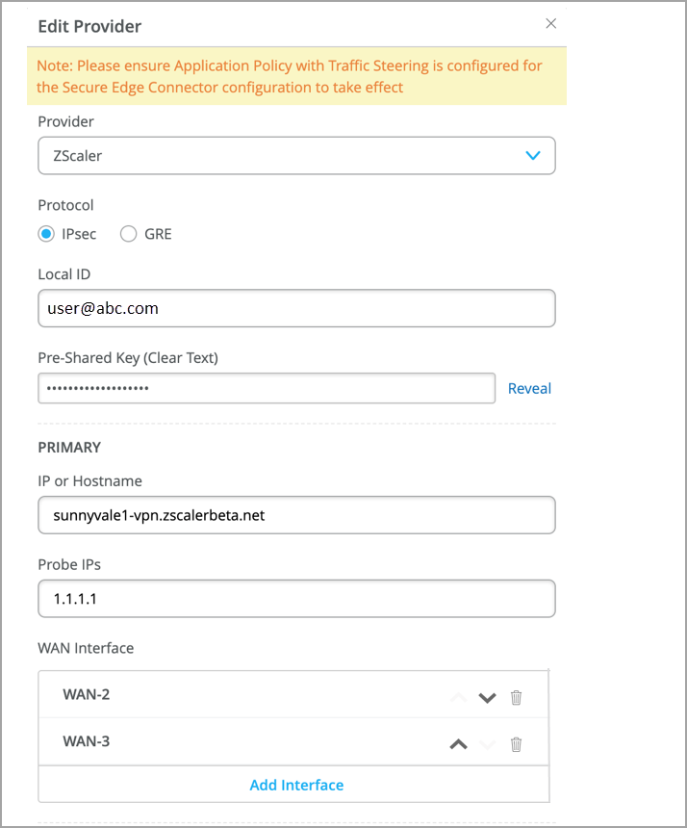Image resolution: width=687 pixels, height=828 pixels.
Task: Delete the WAN-2 interface
Action: [x=516, y=697]
